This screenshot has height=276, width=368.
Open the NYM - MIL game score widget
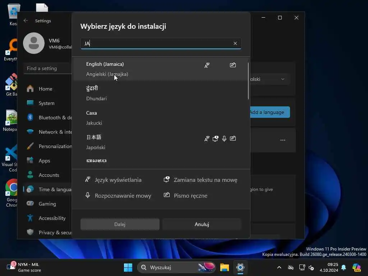(x=23, y=267)
